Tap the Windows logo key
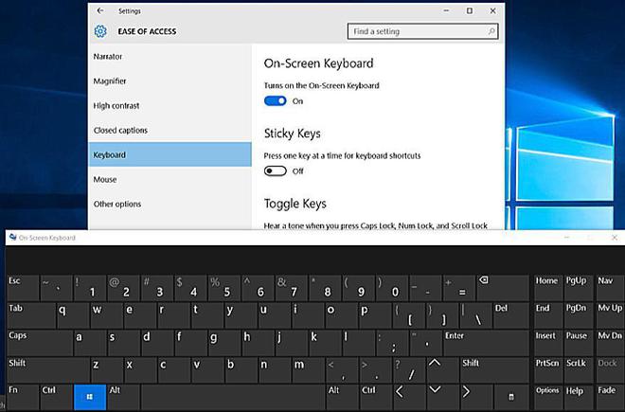Viewport: 625px width, 412px height. [x=90, y=397]
